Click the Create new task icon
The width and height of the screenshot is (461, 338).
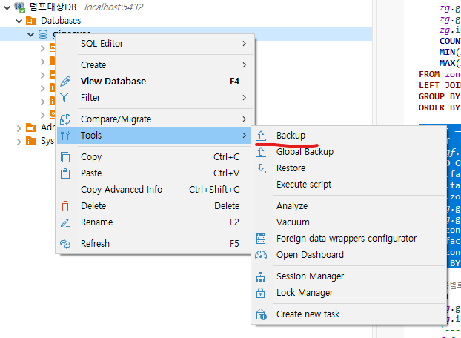(261, 314)
